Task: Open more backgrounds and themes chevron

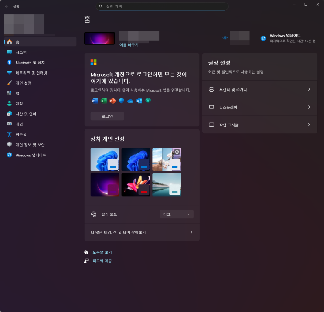Action: (x=191, y=232)
